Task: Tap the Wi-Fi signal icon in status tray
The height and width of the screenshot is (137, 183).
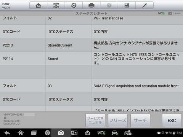Action: 167,133
